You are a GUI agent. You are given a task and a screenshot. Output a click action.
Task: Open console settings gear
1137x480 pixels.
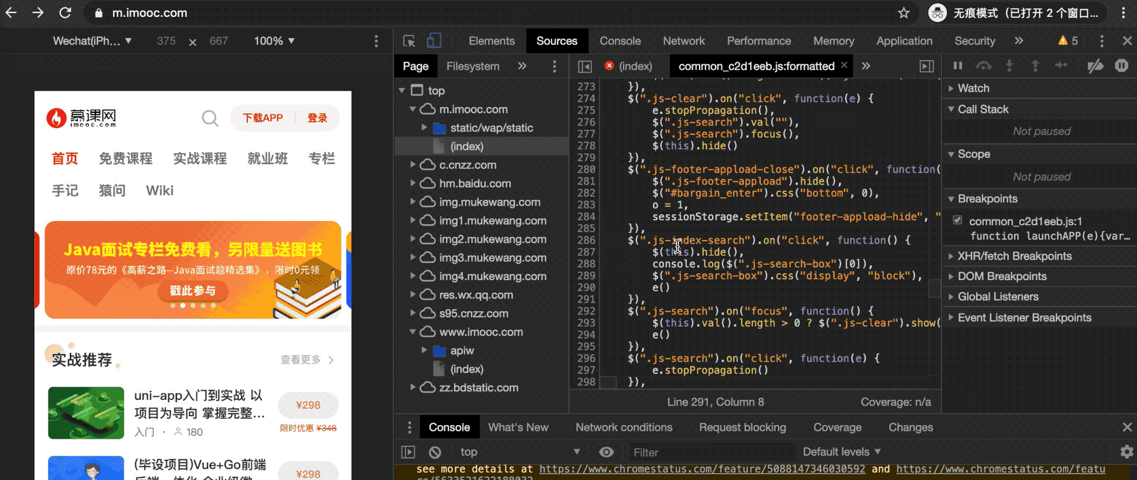click(1127, 452)
